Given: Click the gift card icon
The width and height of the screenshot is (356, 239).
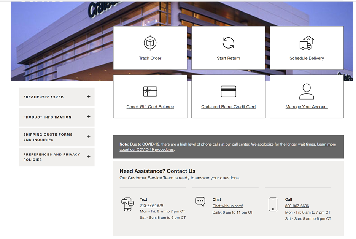Looking at the screenshot, I should pyautogui.click(x=150, y=91).
